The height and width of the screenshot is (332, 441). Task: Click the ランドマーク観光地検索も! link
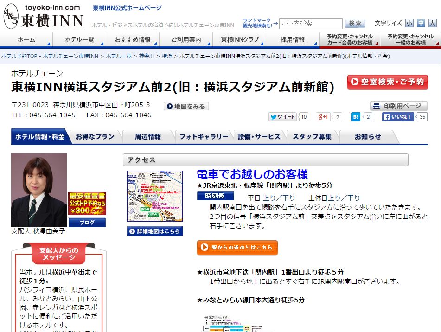pos(257,23)
